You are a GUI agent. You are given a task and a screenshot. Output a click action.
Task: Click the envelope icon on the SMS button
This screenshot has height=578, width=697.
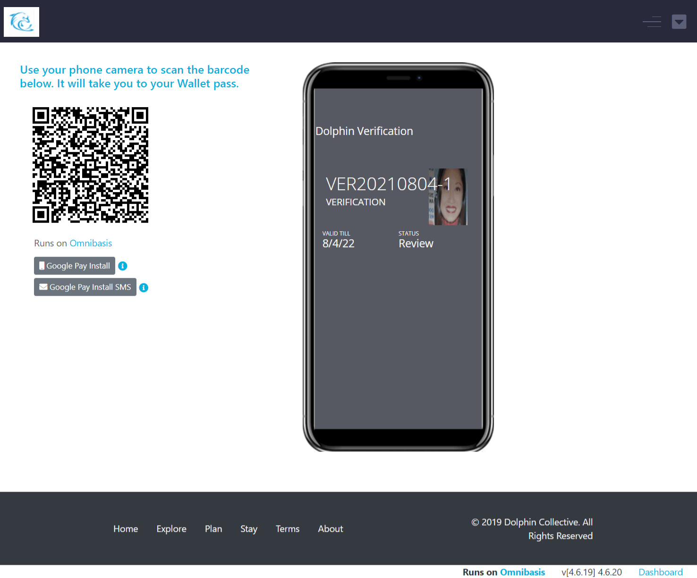point(43,287)
